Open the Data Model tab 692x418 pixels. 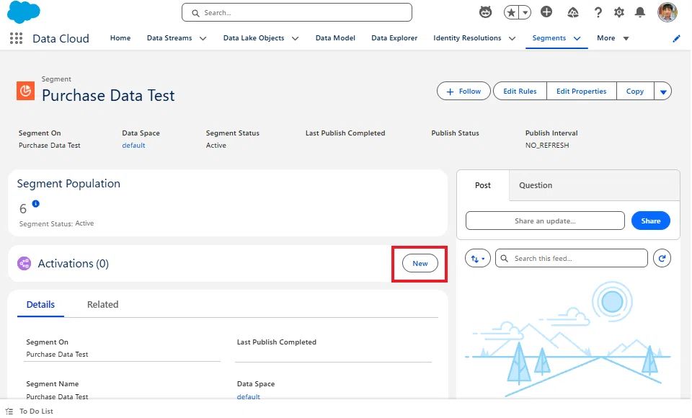click(335, 38)
